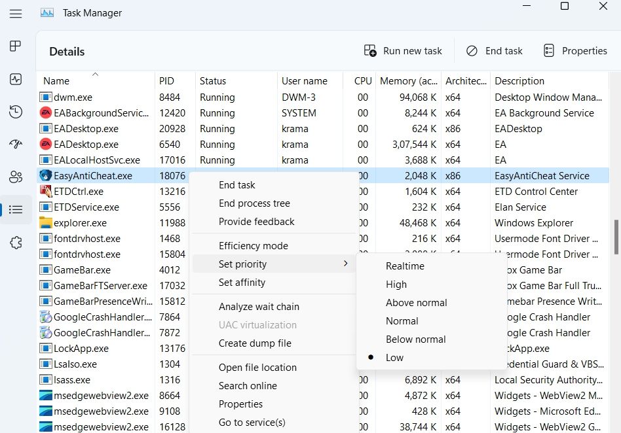
Task: Click the Run new task button
Action: click(x=403, y=51)
